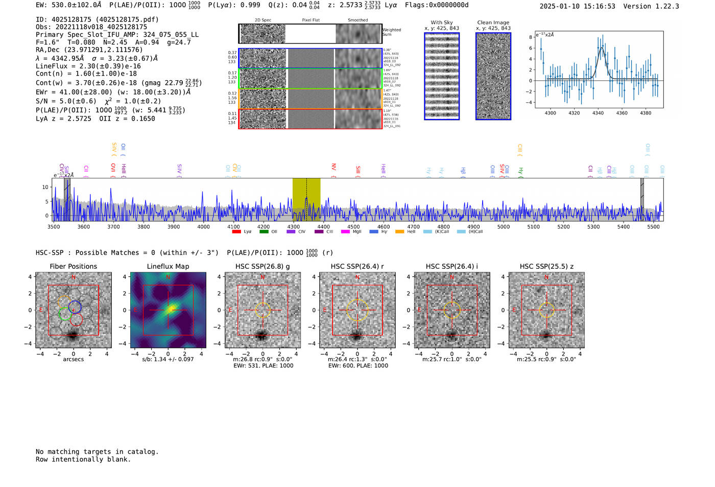The height and width of the screenshot is (487, 715).
Task: Select the CIV purple legend swatch
Action: pos(291,231)
